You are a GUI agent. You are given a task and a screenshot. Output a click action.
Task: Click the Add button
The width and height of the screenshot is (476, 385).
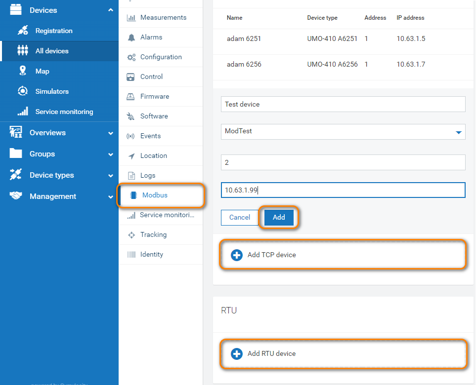(279, 217)
